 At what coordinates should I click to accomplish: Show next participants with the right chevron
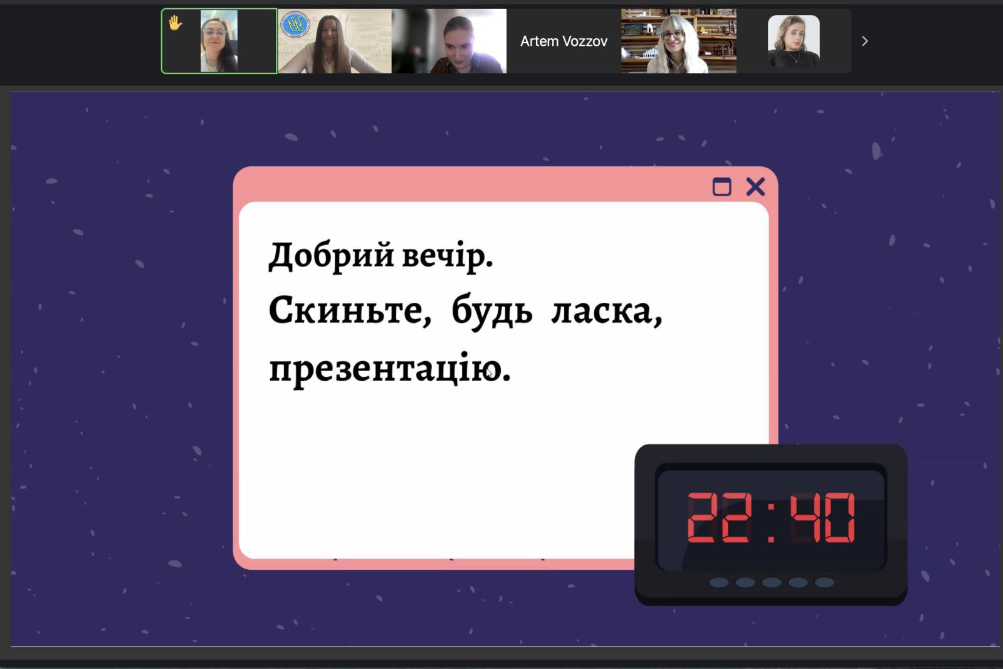coord(864,41)
